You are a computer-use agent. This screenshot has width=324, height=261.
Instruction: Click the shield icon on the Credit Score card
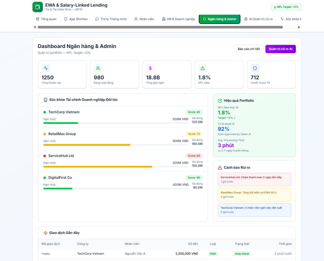point(255,68)
